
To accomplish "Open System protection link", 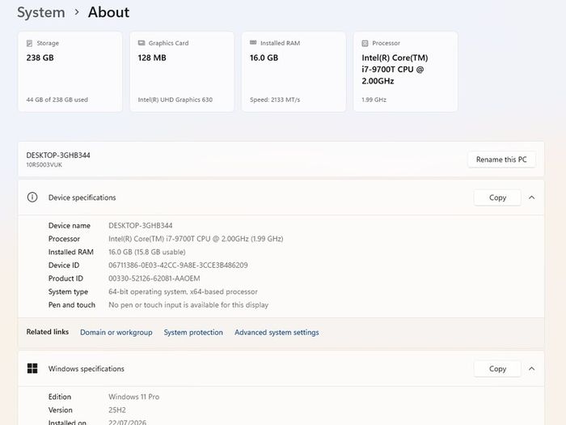I will pos(193,332).
